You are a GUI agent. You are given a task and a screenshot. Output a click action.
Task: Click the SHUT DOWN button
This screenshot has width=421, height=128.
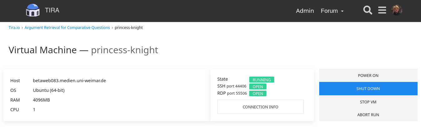(x=368, y=88)
